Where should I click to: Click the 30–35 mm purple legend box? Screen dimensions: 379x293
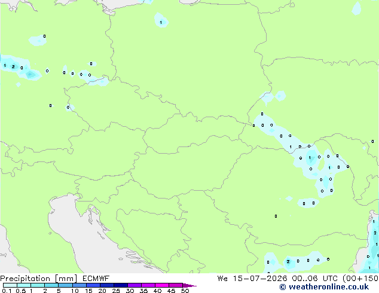pos(134,285)
